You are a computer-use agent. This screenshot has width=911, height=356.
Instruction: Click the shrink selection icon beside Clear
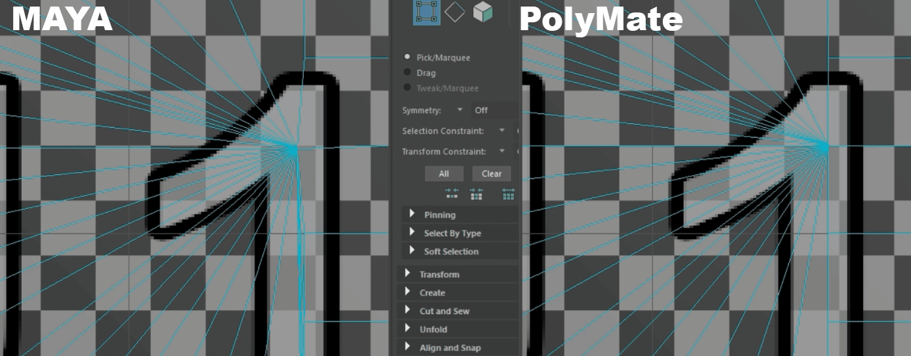[452, 194]
